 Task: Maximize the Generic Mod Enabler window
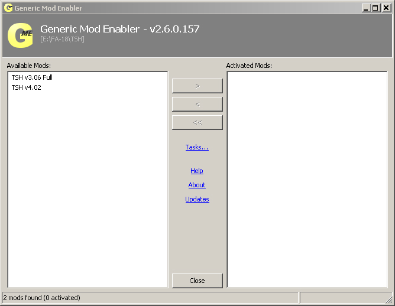[x=375, y=8]
